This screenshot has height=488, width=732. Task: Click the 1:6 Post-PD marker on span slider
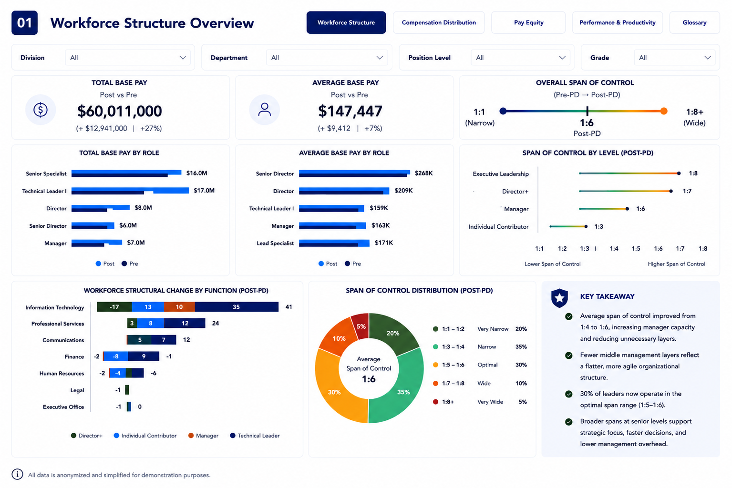tap(587, 111)
